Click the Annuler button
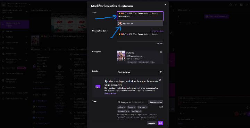The height and width of the screenshot is (128, 250). [152, 123]
